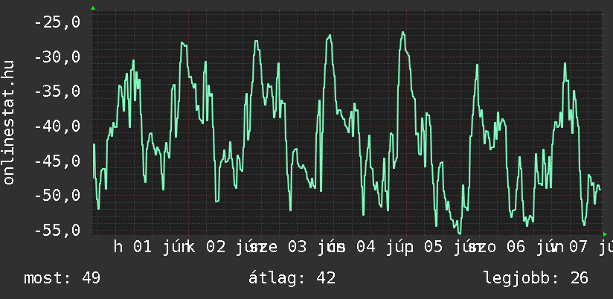Click the -40,0 y-axis label

pos(57,126)
